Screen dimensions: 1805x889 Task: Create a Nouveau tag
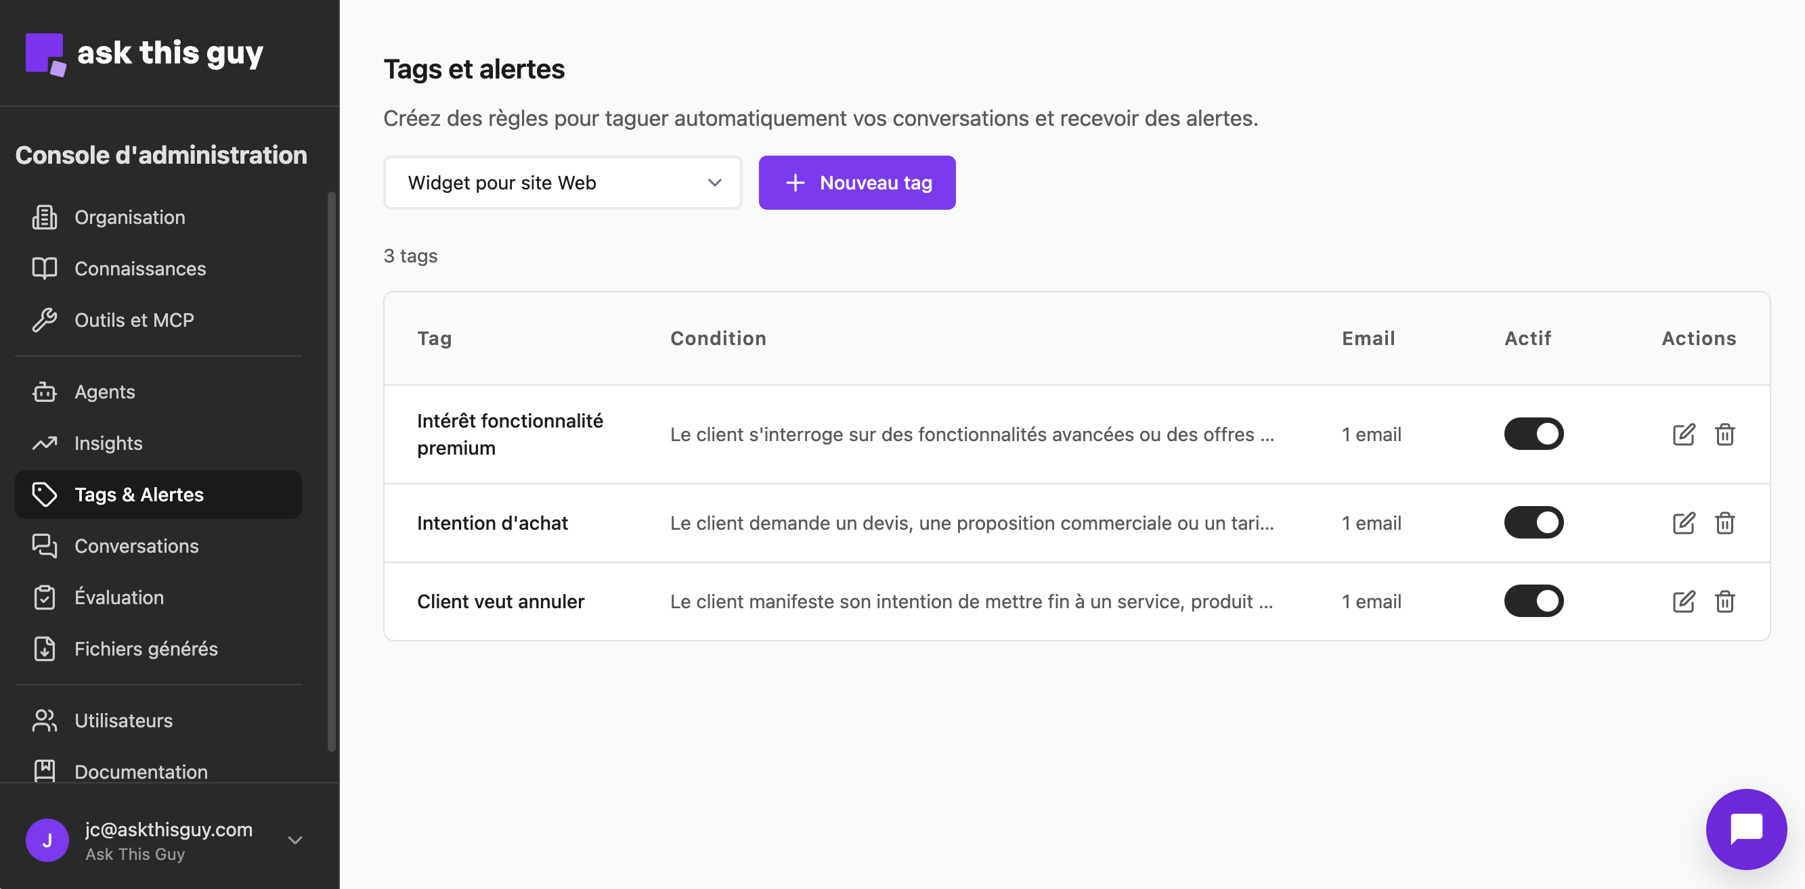pyautogui.click(x=856, y=182)
